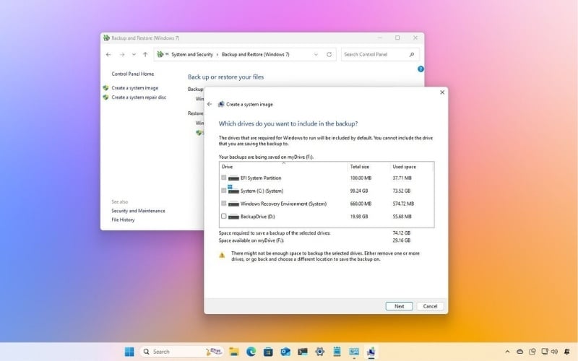Open help in Backup and Restore window

pyautogui.click(x=420, y=69)
